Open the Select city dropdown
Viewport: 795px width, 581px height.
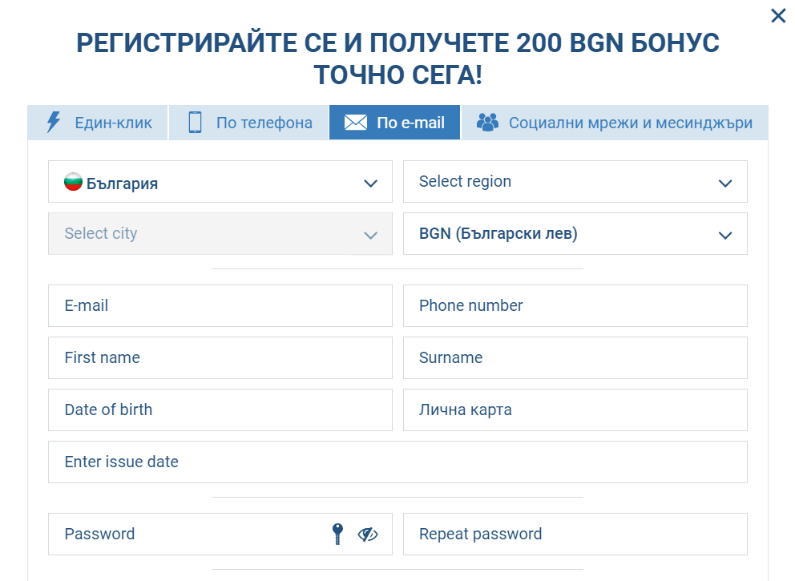(220, 234)
